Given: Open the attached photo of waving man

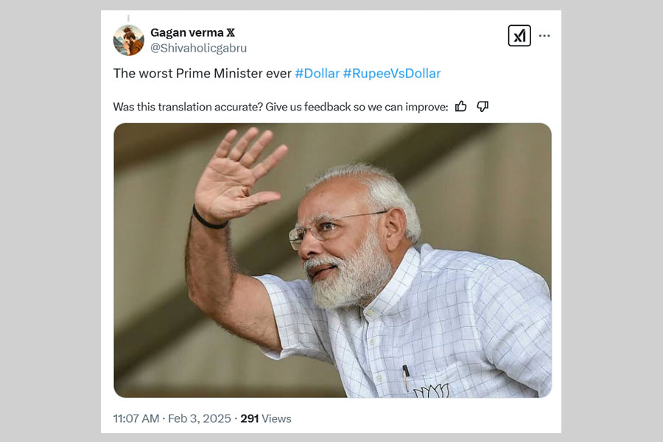Looking at the screenshot, I should click(332, 260).
